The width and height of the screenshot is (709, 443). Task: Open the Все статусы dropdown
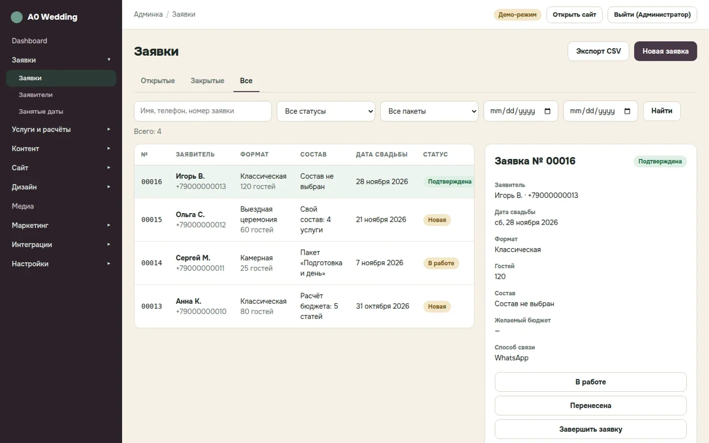[326, 111]
